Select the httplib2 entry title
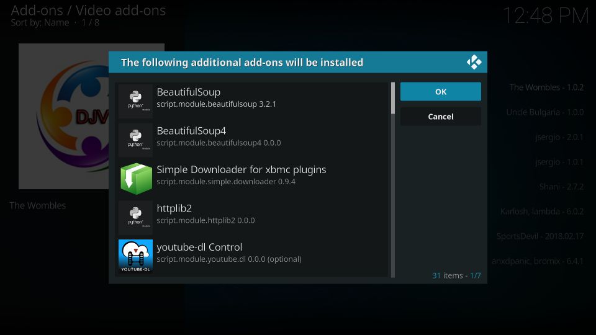 pos(174,208)
